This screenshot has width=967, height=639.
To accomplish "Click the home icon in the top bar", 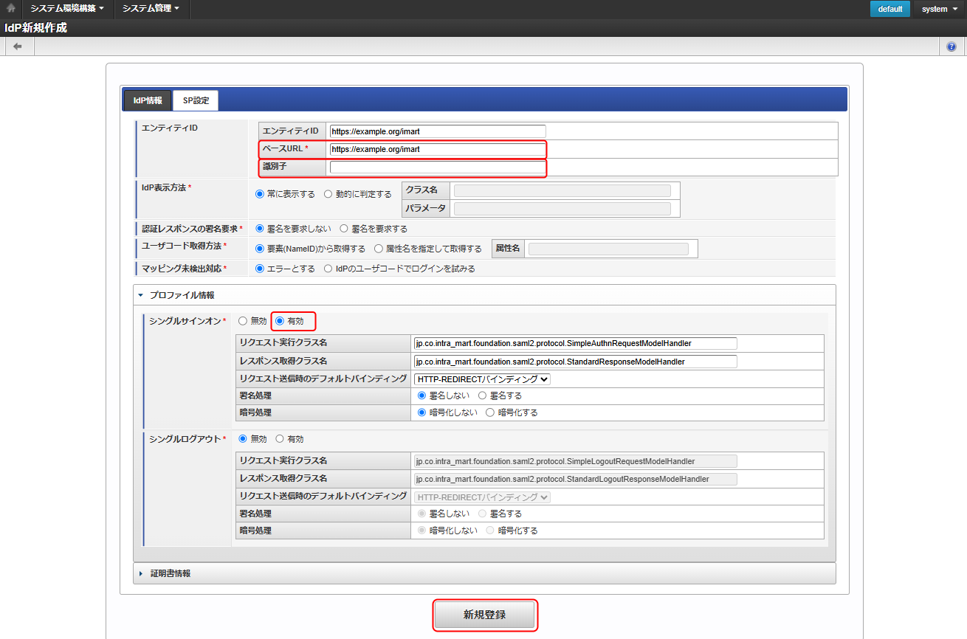I will [10, 9].
